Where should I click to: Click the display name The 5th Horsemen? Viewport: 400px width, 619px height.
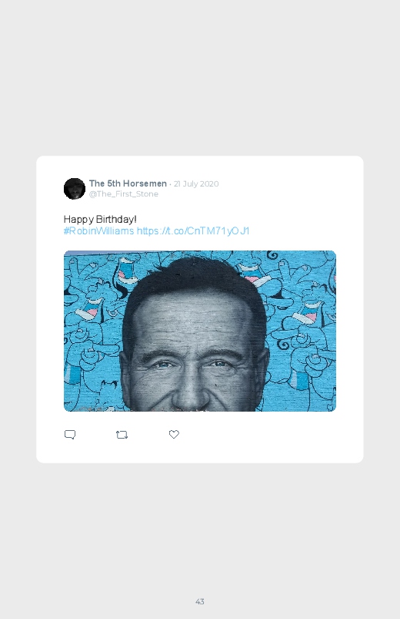pyautogui.click(x=128, y=183)
